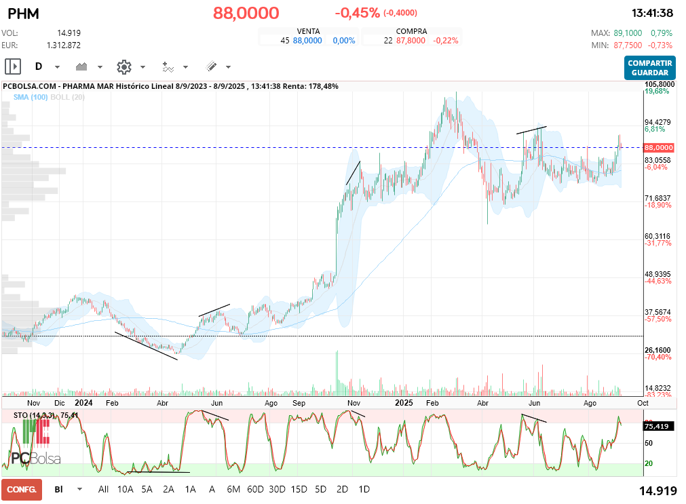Switch to the 10A time range
686x504 pixels.
125,490
